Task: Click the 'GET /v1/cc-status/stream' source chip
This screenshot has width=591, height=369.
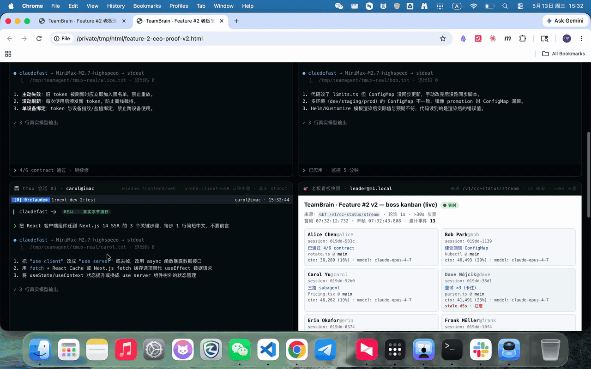Action: point(349,214)
